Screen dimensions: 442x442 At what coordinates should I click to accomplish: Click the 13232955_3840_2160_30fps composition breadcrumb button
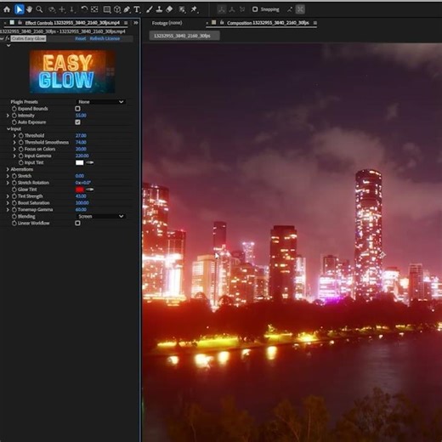[x=184, y=36]
